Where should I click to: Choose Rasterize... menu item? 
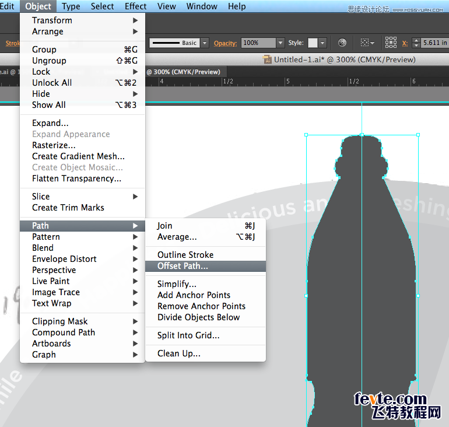(x=82, y=145)
